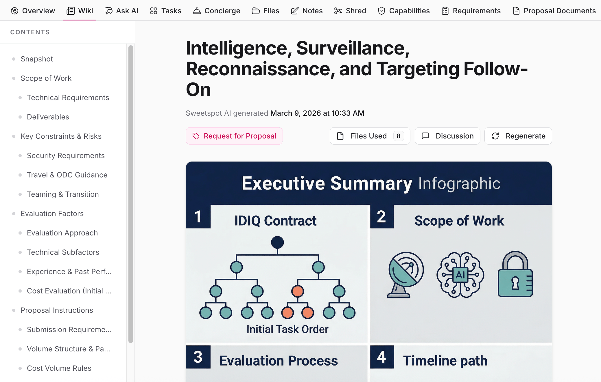The image size is (601, 382).
Task: Open Submission Requireme... entry
Action: point(69,329)
